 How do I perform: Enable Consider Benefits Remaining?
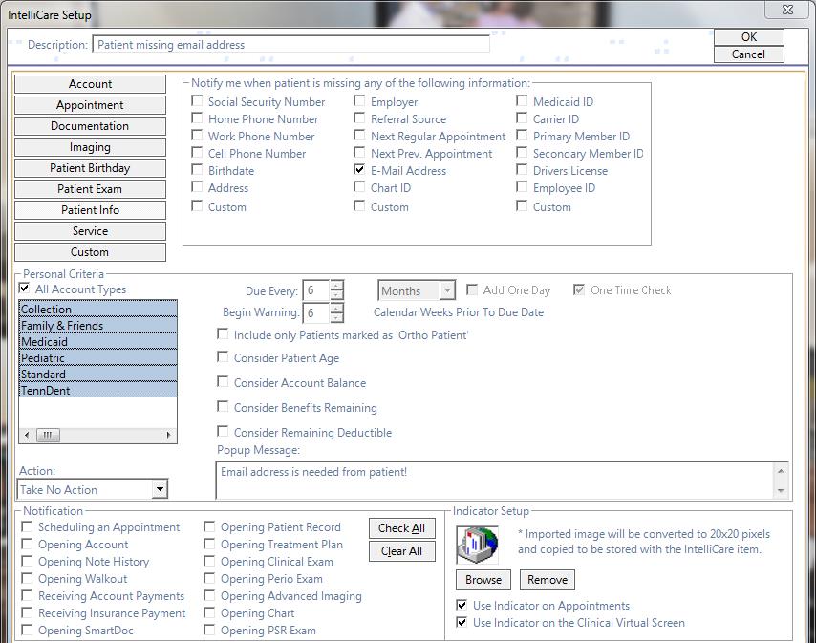223,406
